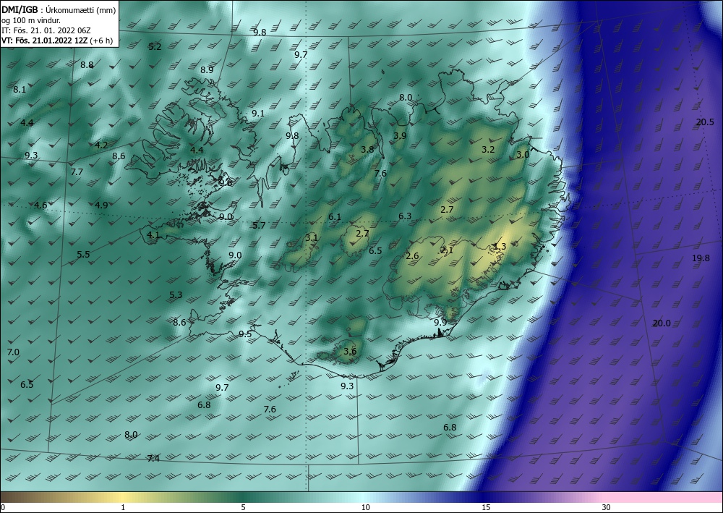723x513 pixels.
Task: Select the map value 7.0
Action: (x=13, y=352)
